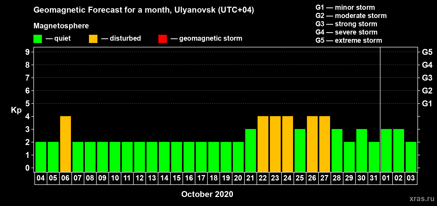Click the October 2020 axis title
437x206 pixels.
[207, 194]
